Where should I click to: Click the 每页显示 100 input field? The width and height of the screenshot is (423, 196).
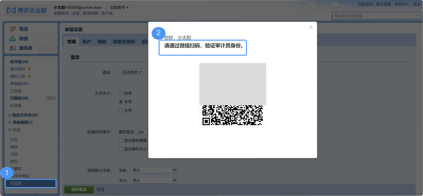[x=142, y=132]
